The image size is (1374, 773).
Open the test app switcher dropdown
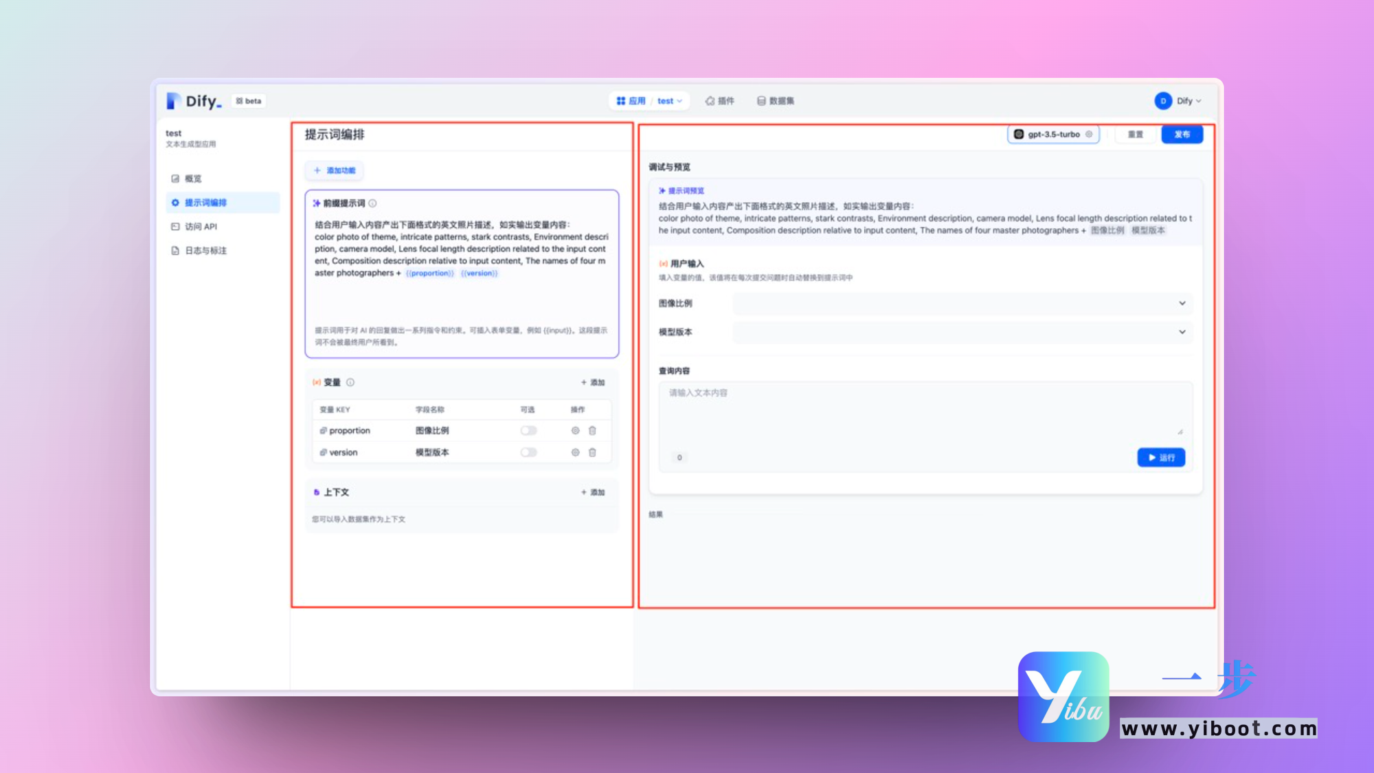[x=670, y=101]
